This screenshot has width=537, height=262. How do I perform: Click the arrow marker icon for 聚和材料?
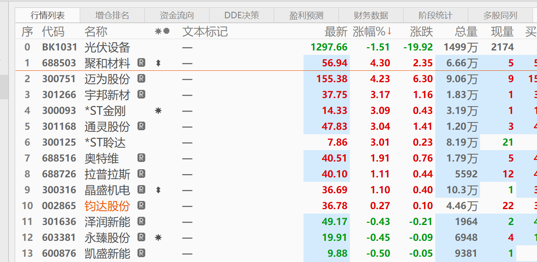158,63
